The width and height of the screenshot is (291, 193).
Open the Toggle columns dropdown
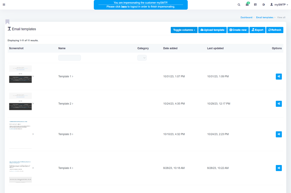[184, 30]
